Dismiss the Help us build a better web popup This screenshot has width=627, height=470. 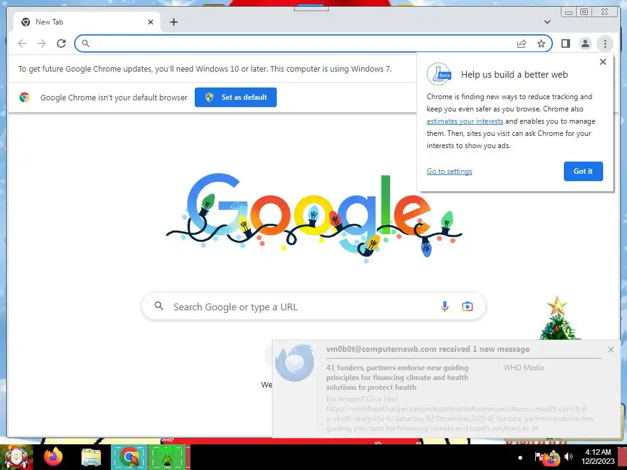603,62
